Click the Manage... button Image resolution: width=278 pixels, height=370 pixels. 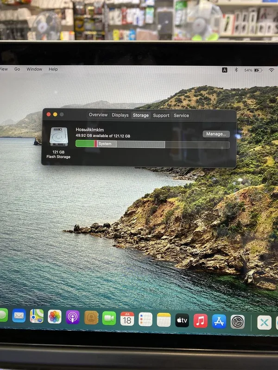(216, 134)
